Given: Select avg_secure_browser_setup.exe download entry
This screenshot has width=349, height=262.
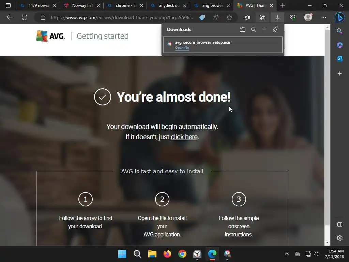Looking at the screenshot, I should [x=223, y=45].
